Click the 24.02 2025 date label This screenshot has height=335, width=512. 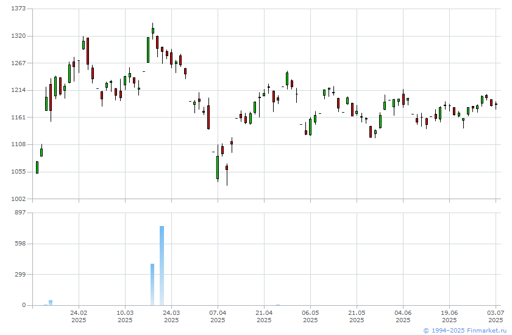(x=79, y=316)
